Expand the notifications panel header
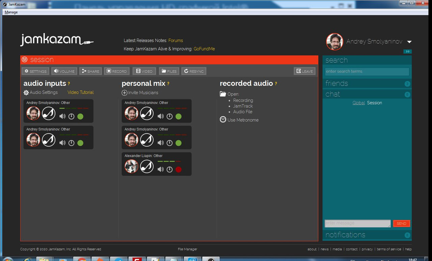Screen dimensions: 432x261 (x=367, y=235)
